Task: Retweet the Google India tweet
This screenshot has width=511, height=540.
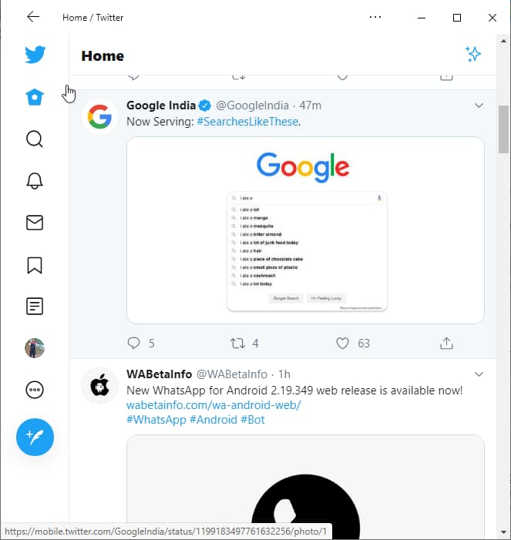Action: (238, 343)
